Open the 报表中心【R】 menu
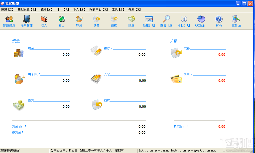 coord(99,9)
